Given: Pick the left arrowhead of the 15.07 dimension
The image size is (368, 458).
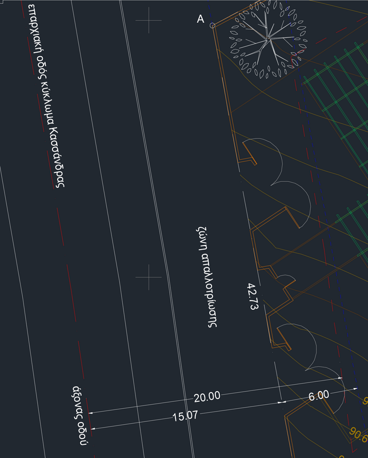Looking at the screenshot, I should [95, 428].
